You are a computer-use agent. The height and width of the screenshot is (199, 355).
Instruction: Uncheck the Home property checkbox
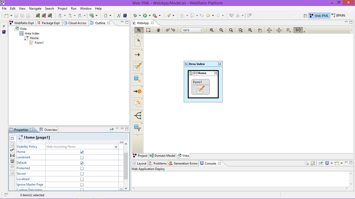pyautogui.click(x=82, y=152)
